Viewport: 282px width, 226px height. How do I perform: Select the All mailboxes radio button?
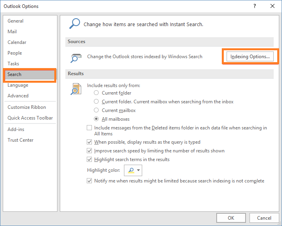(x=96, y=119)
